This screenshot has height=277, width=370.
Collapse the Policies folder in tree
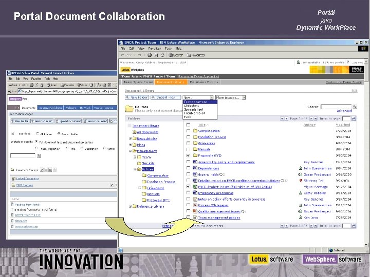135,169
